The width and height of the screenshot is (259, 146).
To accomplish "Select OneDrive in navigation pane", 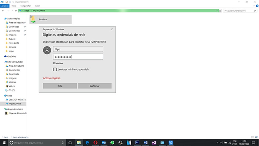I will (x=11, y=57).
